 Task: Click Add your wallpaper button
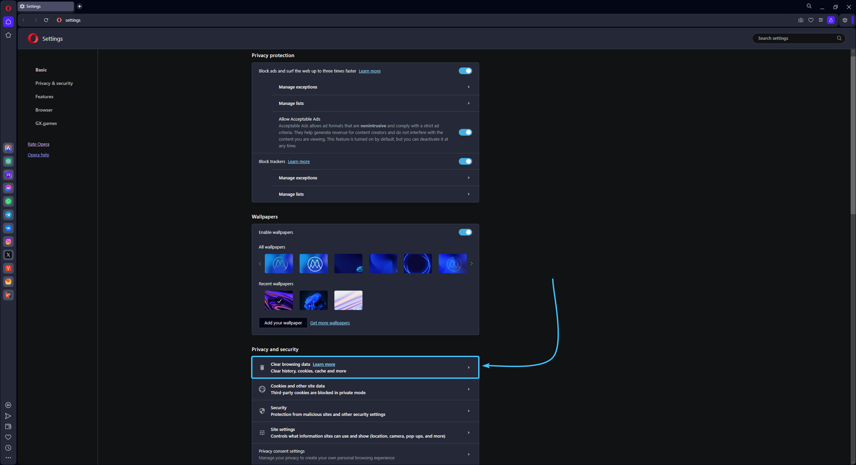[283, 323]
